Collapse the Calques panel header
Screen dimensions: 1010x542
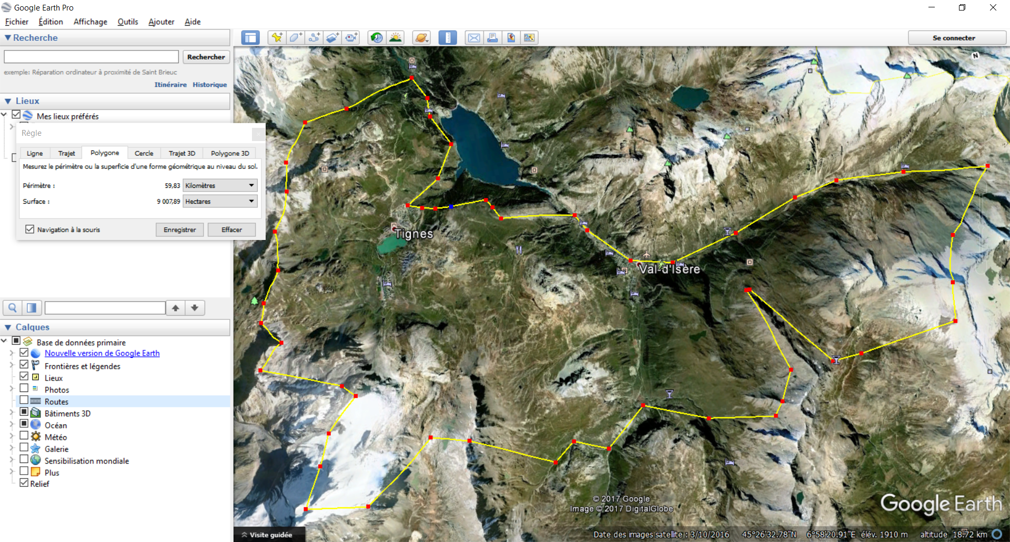pos(8,327)
